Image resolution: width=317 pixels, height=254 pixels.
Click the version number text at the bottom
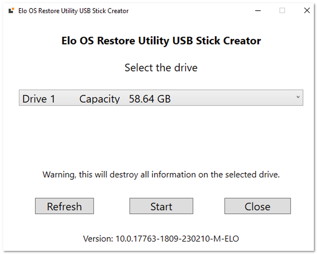[x=161, y=239]
